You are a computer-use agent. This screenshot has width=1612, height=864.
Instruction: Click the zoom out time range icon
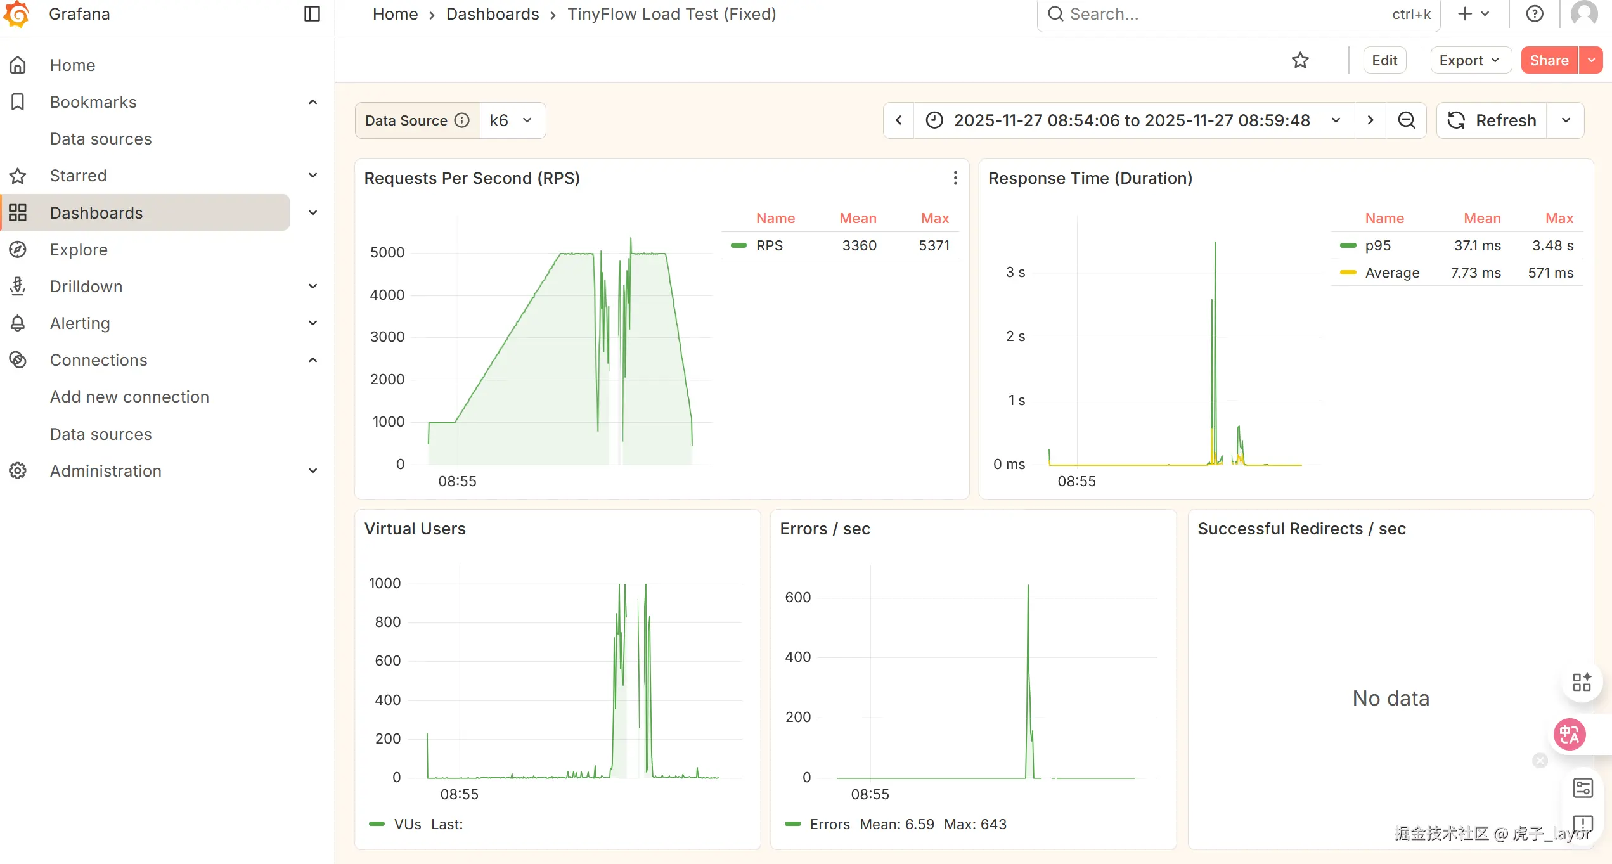pos(1406,120)
